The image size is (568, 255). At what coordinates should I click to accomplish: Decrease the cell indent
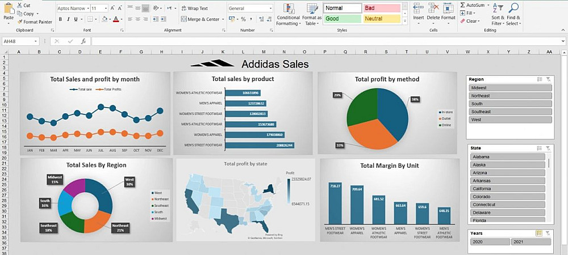pyautogui.click(x=156, y=19)
